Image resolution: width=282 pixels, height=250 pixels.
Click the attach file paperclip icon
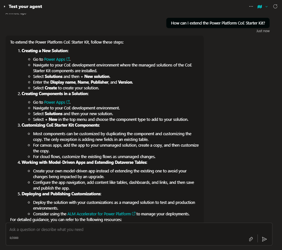click(251, 239)
